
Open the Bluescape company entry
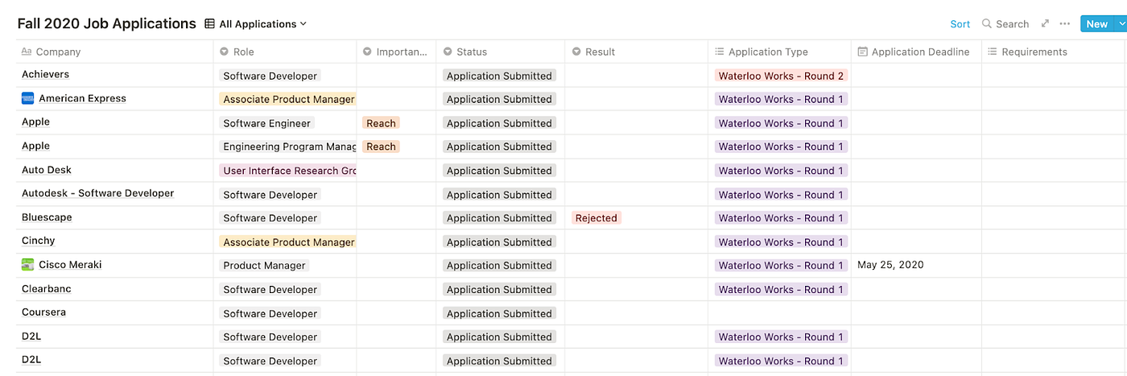(47, 217)
